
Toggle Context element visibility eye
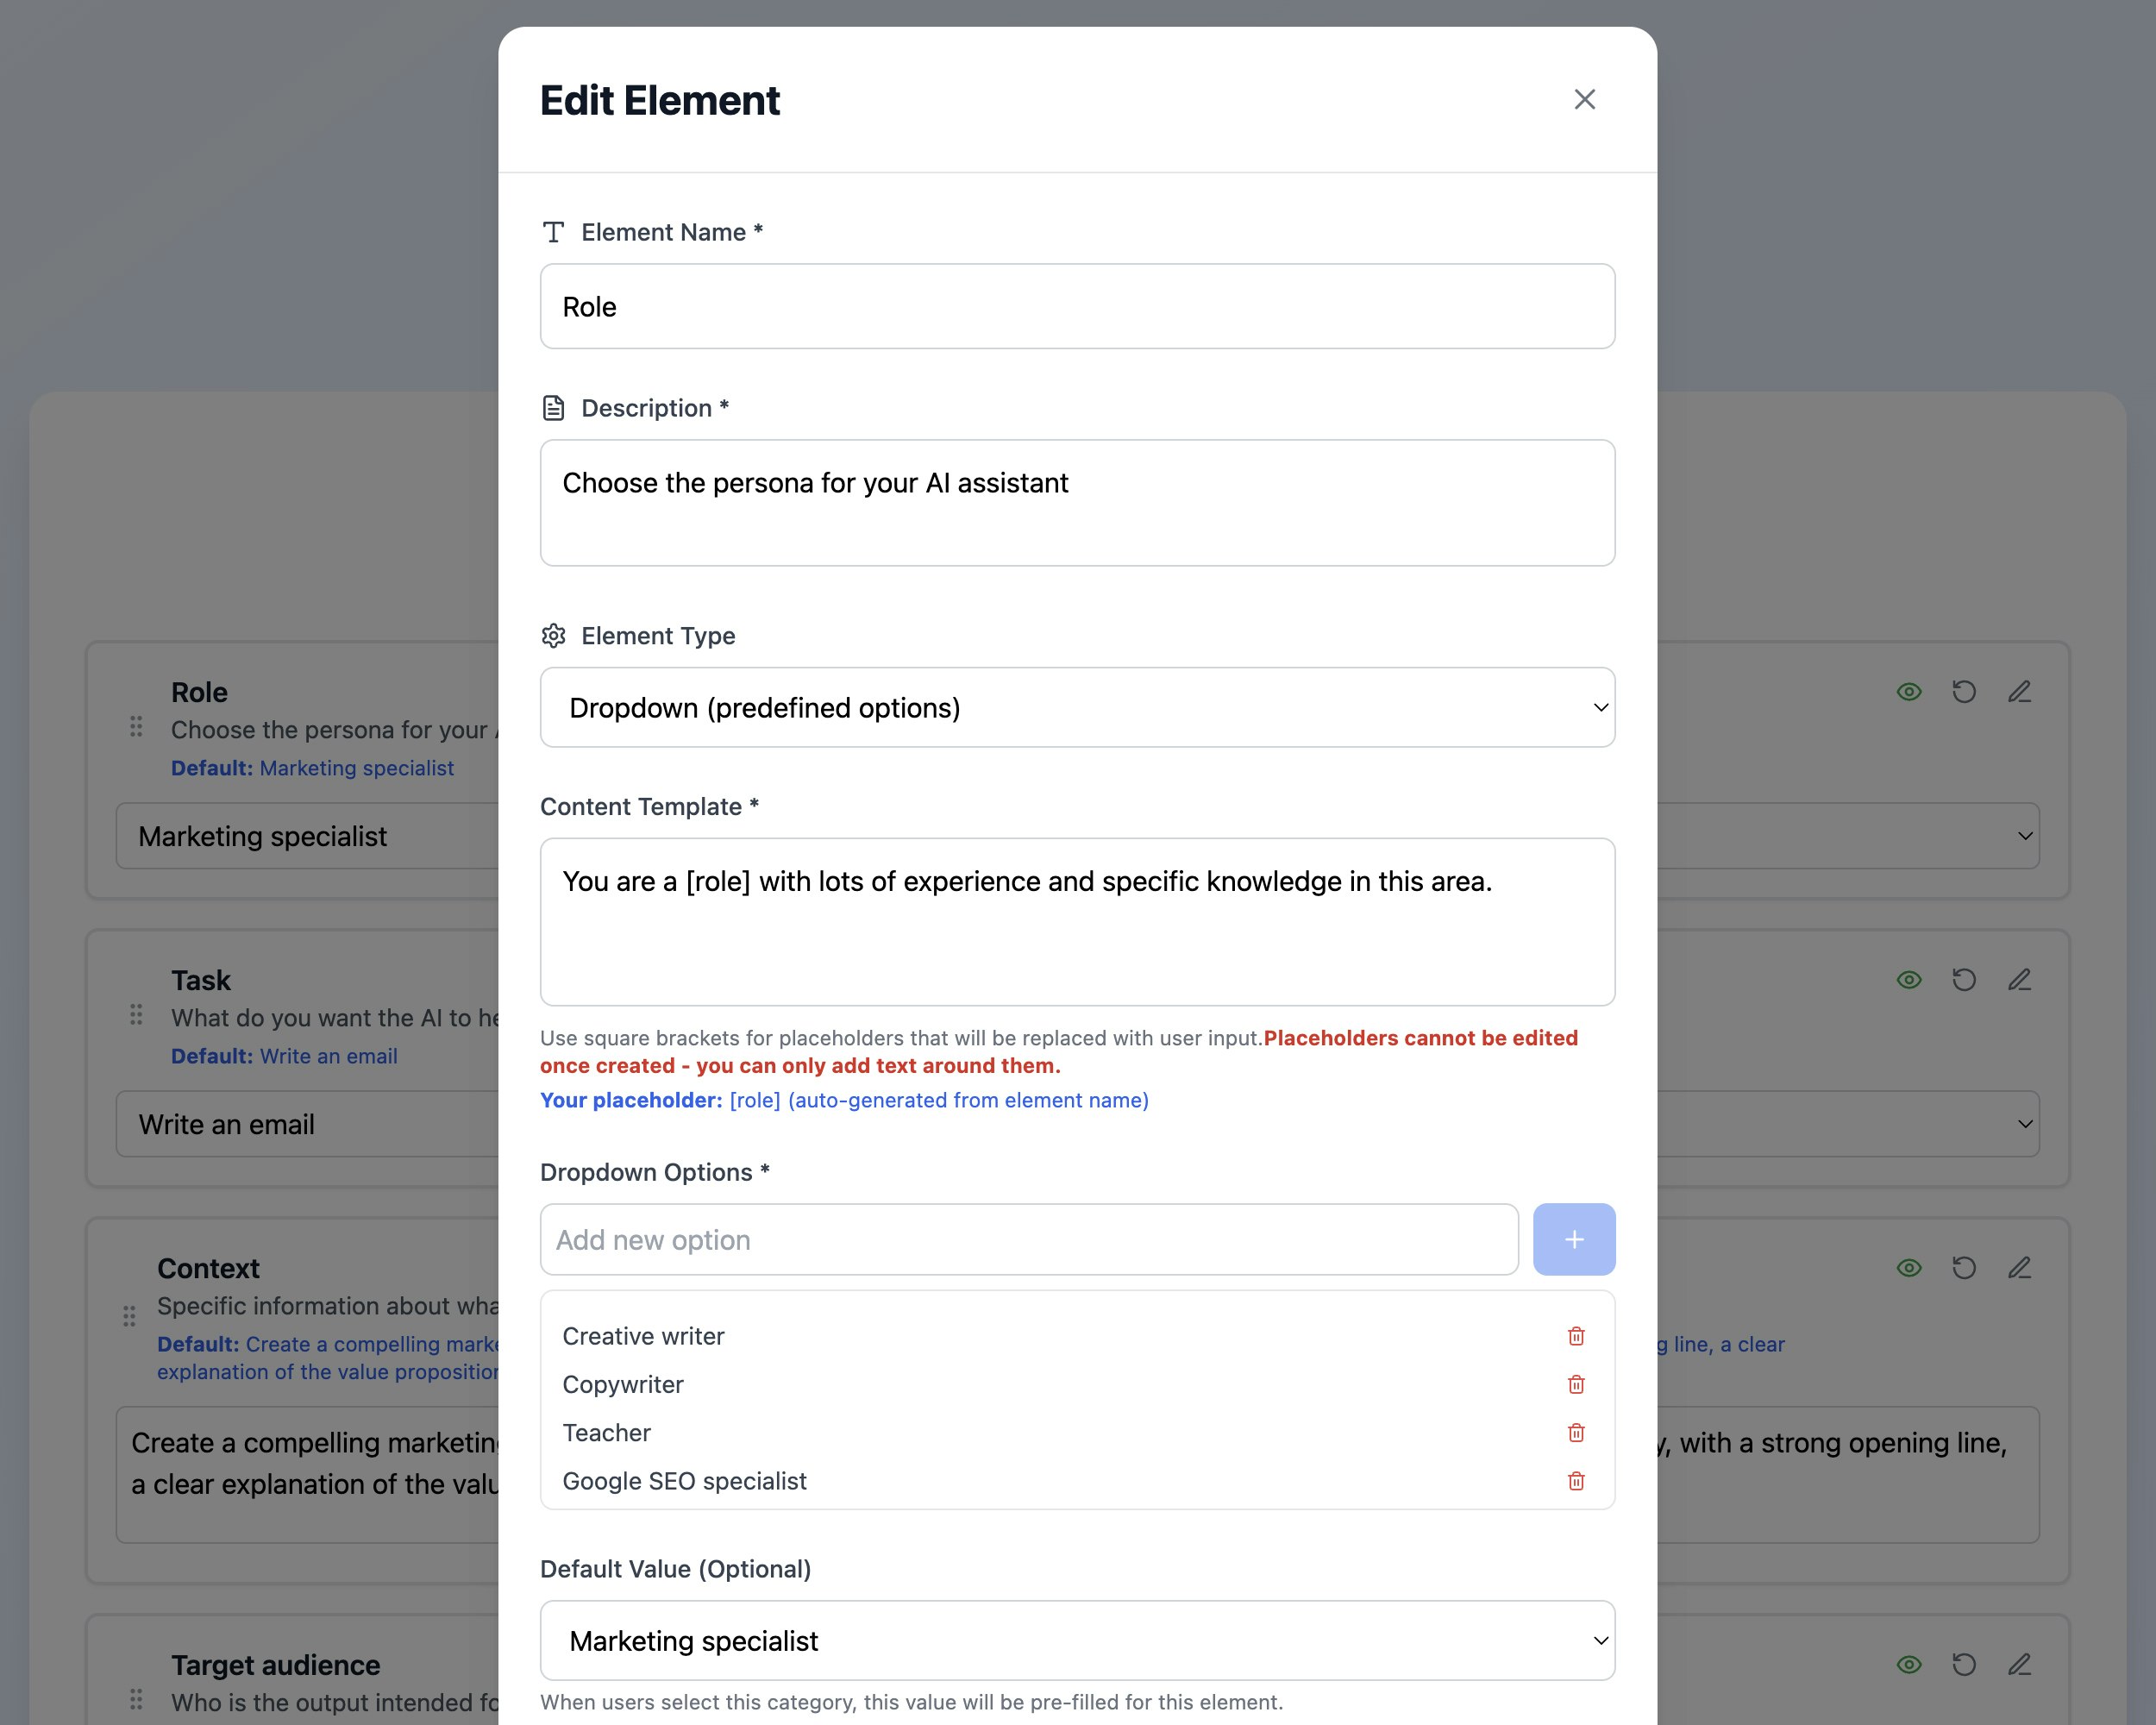coord(1909,1268)
